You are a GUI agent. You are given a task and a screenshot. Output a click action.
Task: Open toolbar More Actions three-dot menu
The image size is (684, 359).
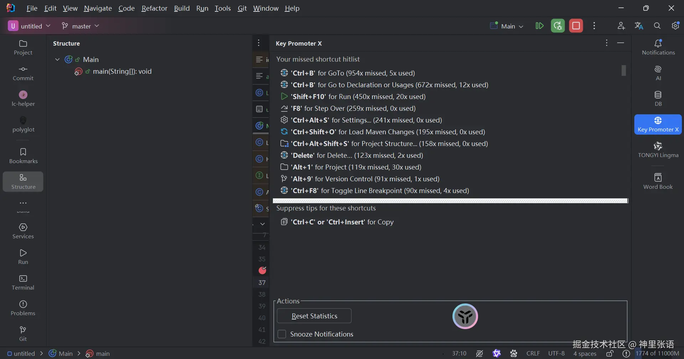[594, 26]
